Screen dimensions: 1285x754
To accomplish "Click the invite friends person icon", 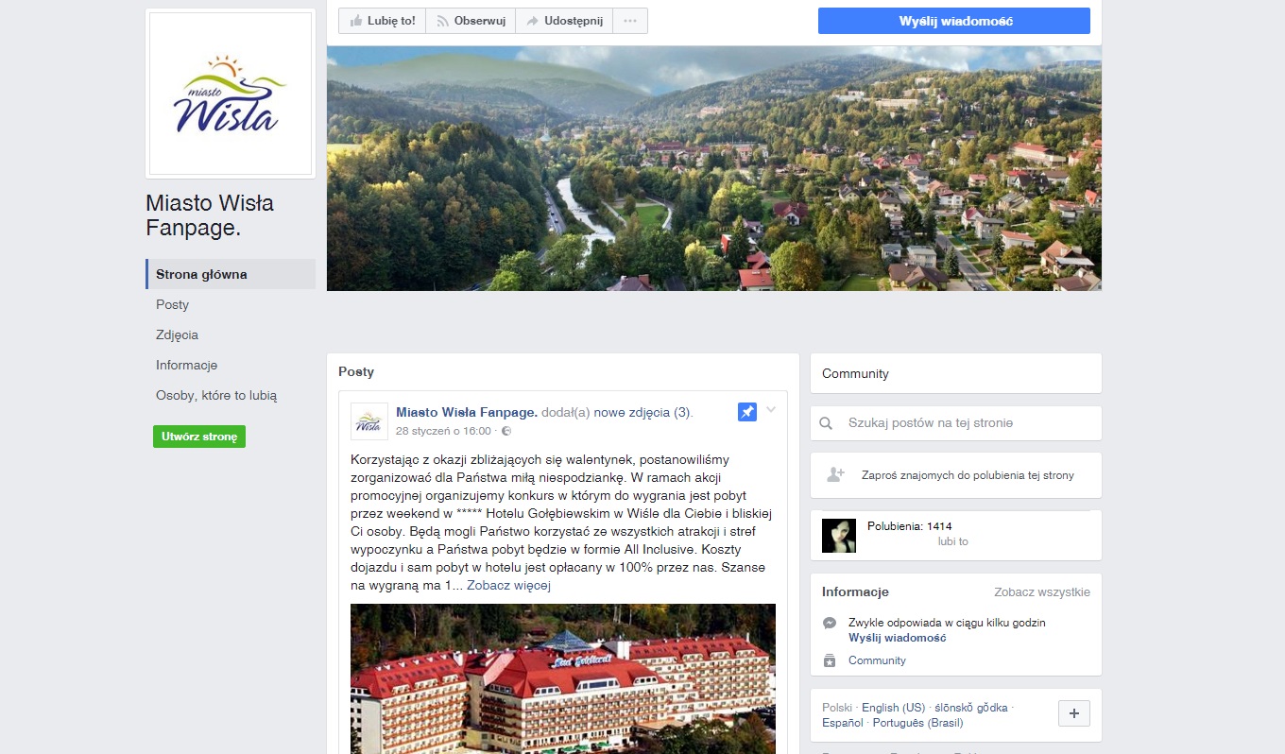I will point(835,475).
